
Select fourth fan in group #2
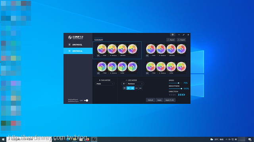(181, 49)
